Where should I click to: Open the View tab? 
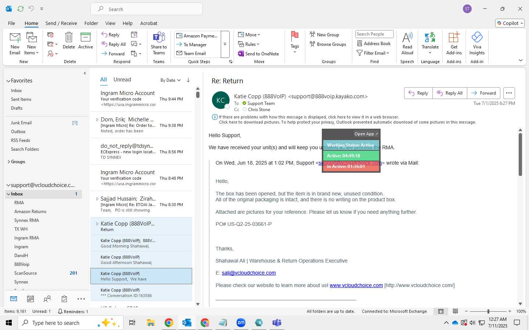point(110,23)
